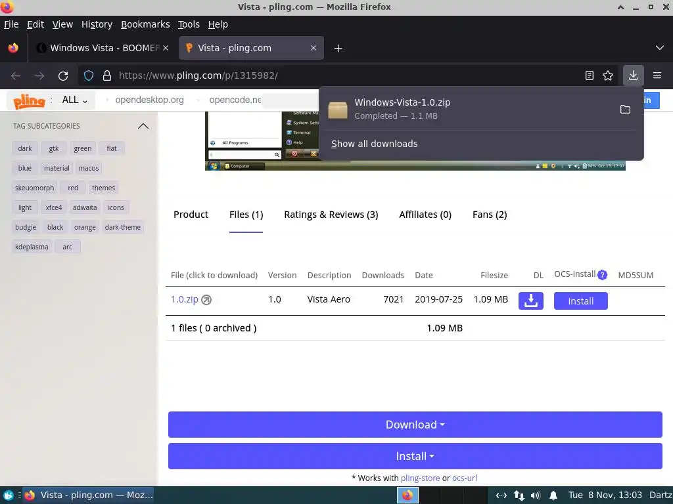Click the Install button in file row
The width and height of the screenshot is (673, 504).
581,301
